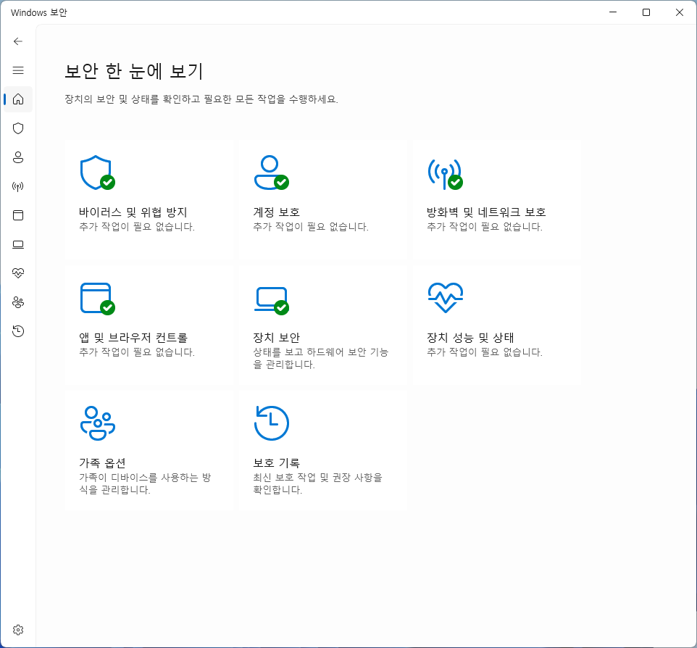Open the 가족 옵션 title
This screenshot has height=648, width=697.
click(102, 463)
